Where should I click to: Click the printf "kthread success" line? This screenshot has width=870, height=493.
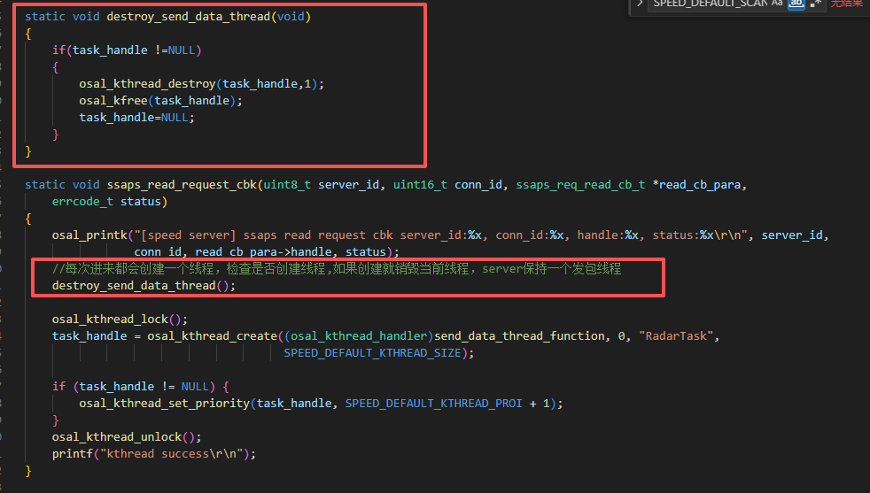click(153, 453)
